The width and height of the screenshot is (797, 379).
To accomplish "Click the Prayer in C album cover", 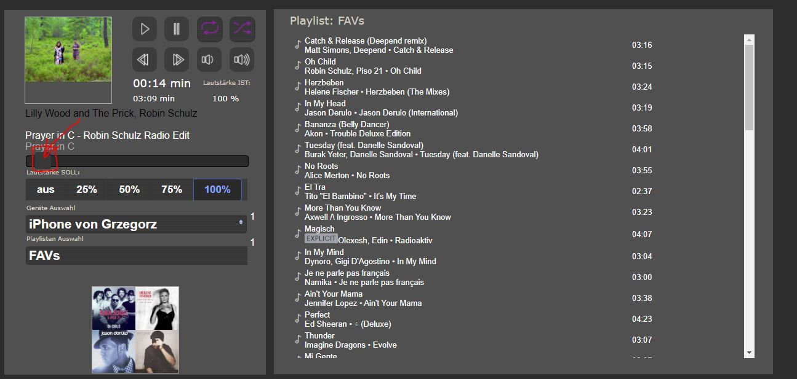I will coord(68,60).
